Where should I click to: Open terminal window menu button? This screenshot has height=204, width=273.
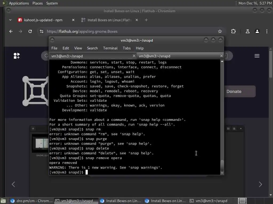tap(52, 40)
